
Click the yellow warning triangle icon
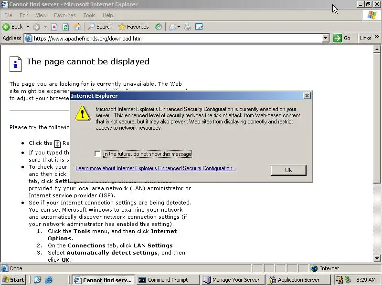[x=82, y=113]
